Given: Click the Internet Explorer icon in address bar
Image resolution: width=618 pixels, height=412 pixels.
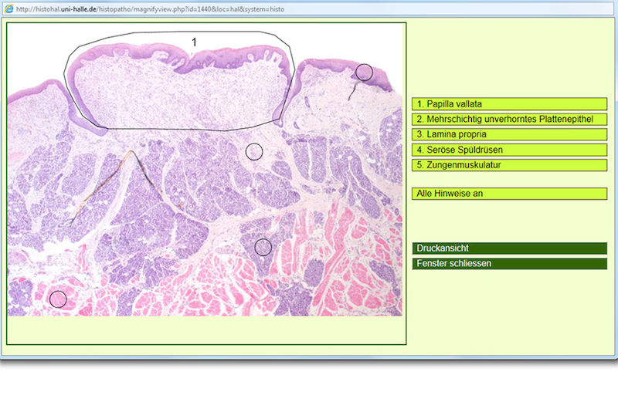Looking at the screenshot, I should [8, 8].
